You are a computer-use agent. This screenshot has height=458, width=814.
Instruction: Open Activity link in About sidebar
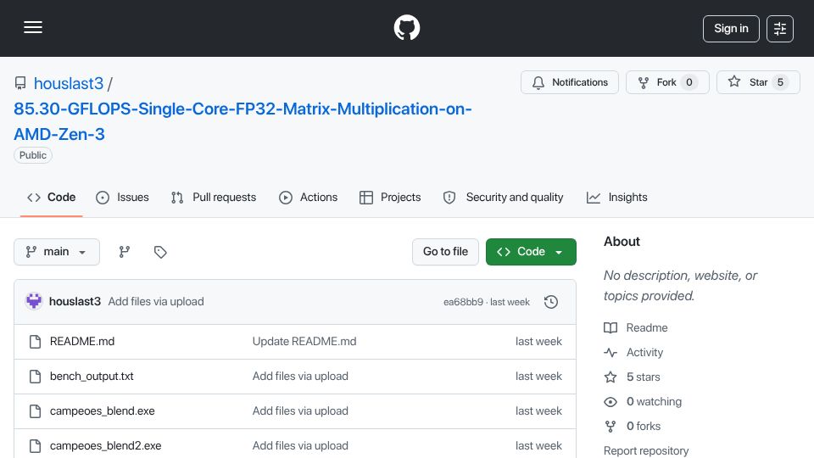[634, 353]
